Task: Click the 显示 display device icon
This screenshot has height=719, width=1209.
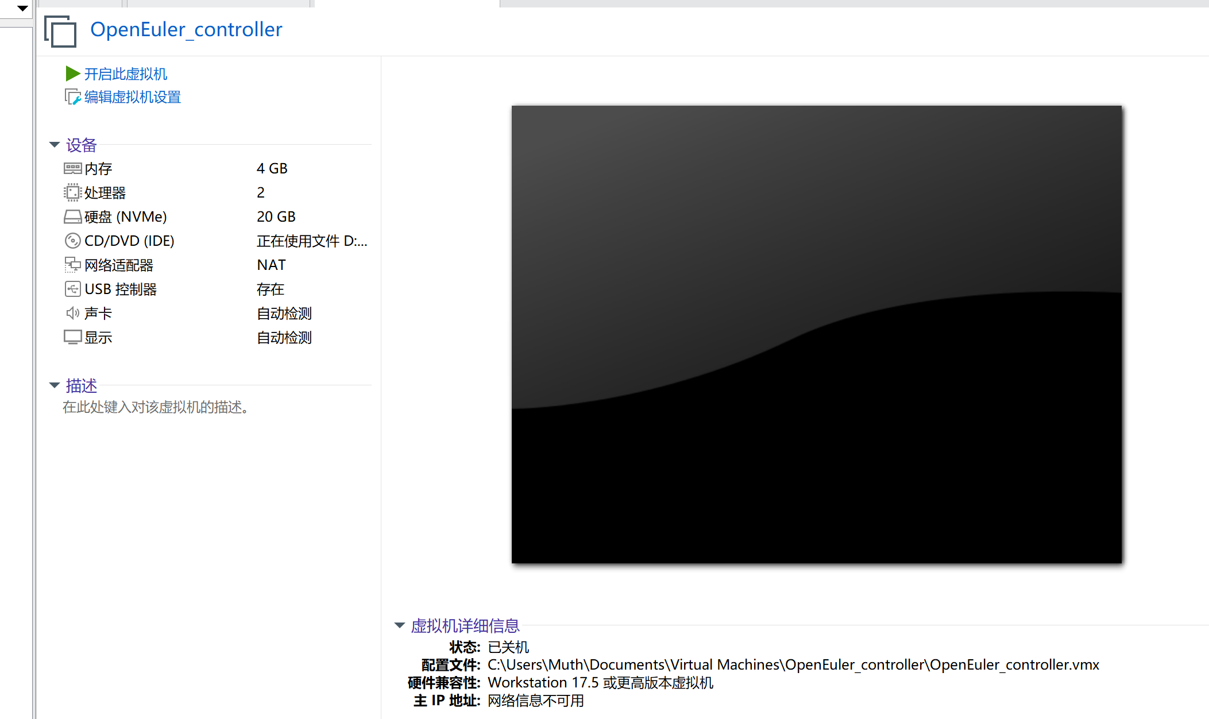Action: click(72, 337)
